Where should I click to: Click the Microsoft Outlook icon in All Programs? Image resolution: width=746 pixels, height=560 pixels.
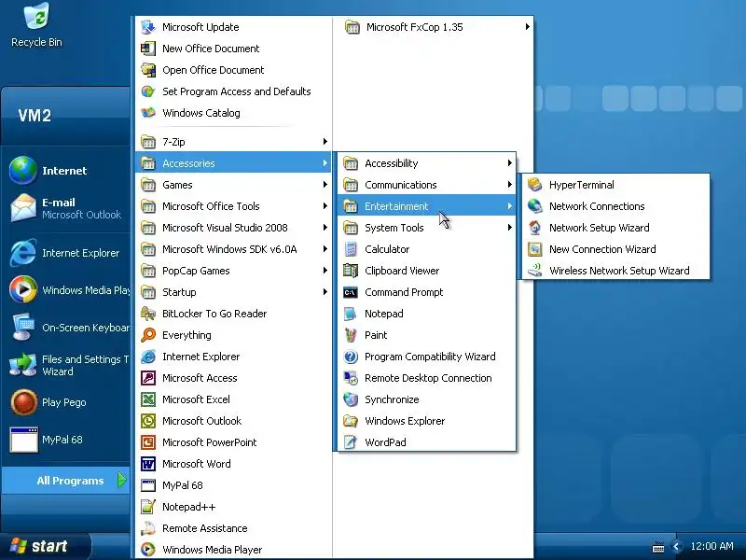(x=148, y=421)
